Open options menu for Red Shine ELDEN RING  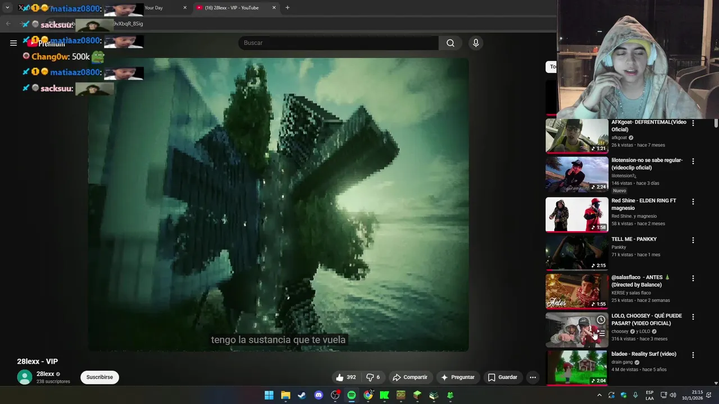[693, 201]
